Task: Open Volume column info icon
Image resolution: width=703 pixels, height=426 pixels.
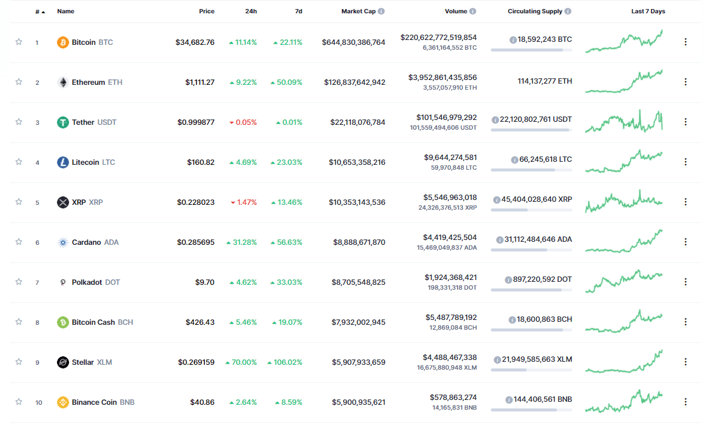Action: coord(473,11)
